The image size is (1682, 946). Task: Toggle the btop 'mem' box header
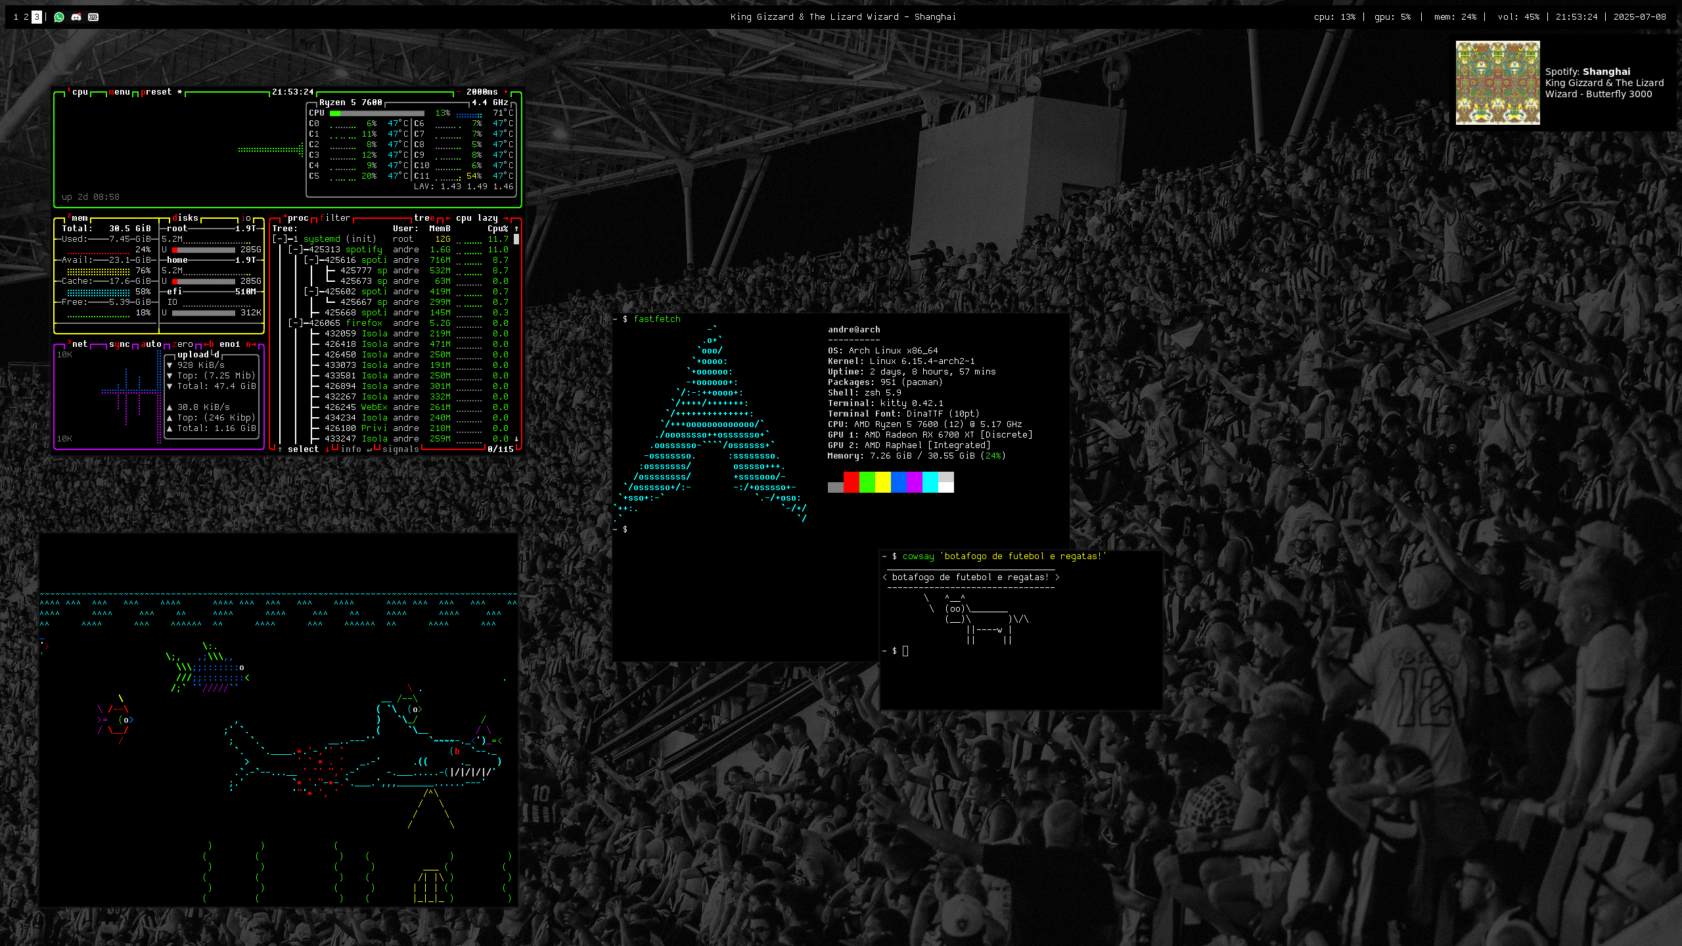[78, 218]
